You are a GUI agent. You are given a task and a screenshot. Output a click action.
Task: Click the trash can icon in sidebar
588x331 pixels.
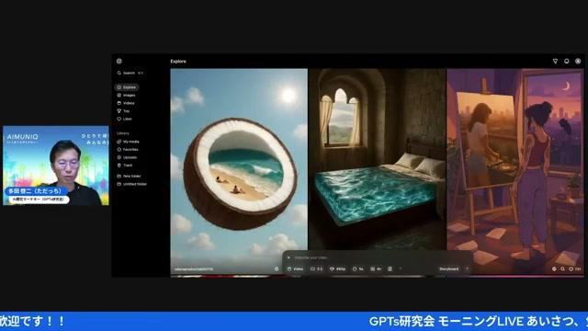pyautogui.click(x=119, y=165)
